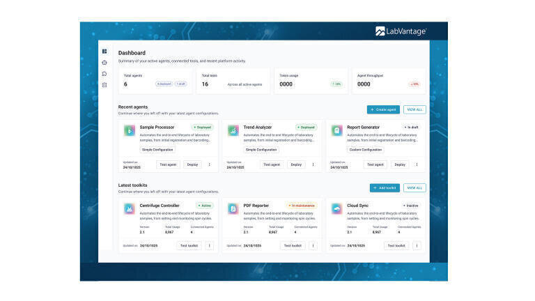The height and width of the screenshot is (301, 535).
Task: Click Test agent on Sample Processor
Action: pyautogui.click(x=168, y=164)
